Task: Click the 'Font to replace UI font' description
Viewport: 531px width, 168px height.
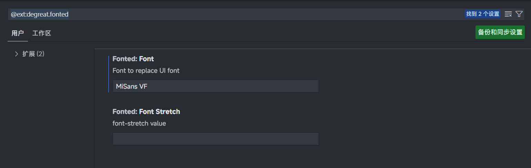Action: click(146, 71)
